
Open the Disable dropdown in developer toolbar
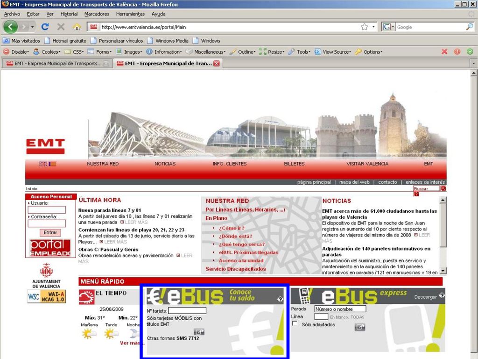point(16,52)
